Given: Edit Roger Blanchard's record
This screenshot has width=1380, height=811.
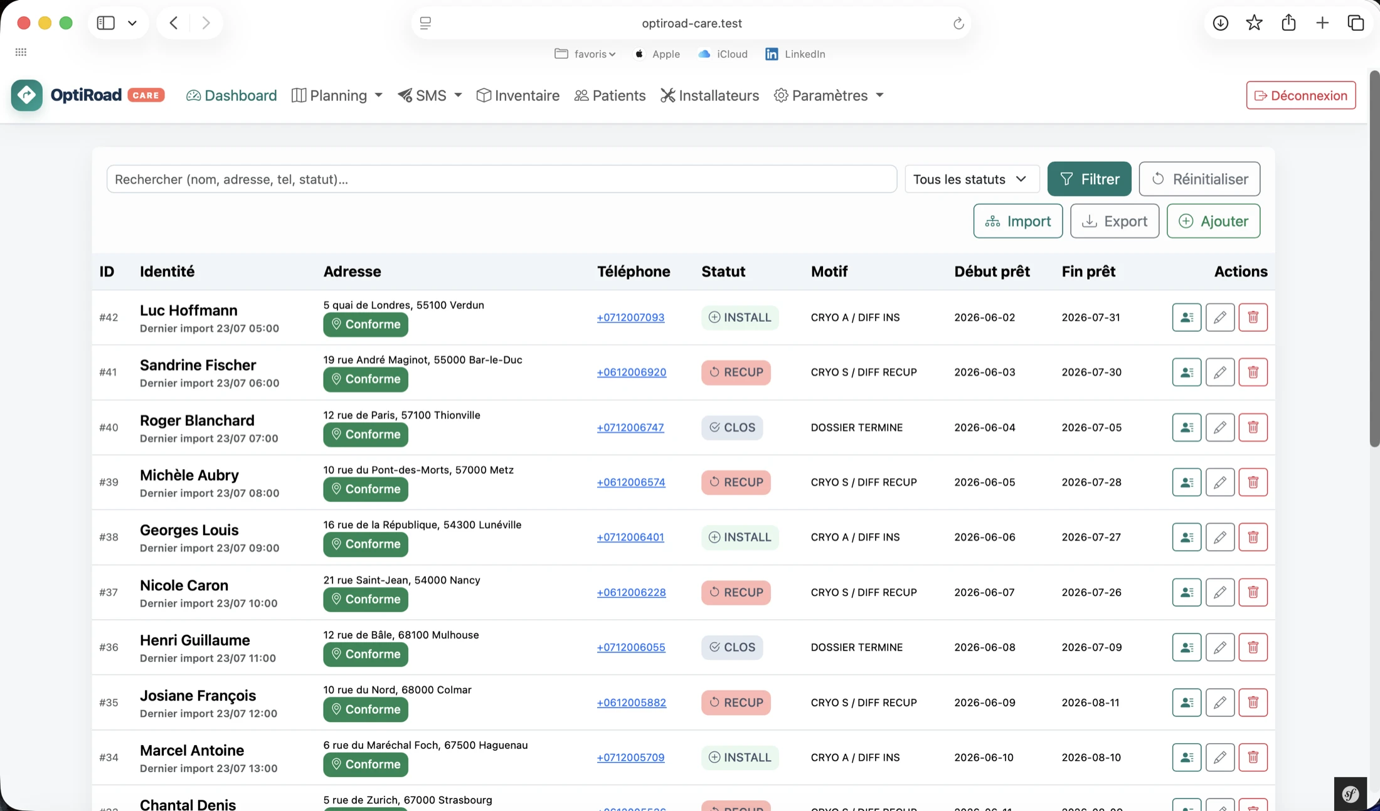Looking at the screenshot, I should [x=1219, y=427].
